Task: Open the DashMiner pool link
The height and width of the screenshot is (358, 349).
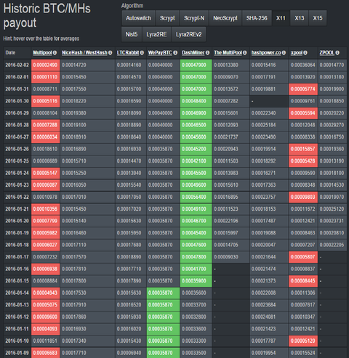Action: (x=193, y=53)
